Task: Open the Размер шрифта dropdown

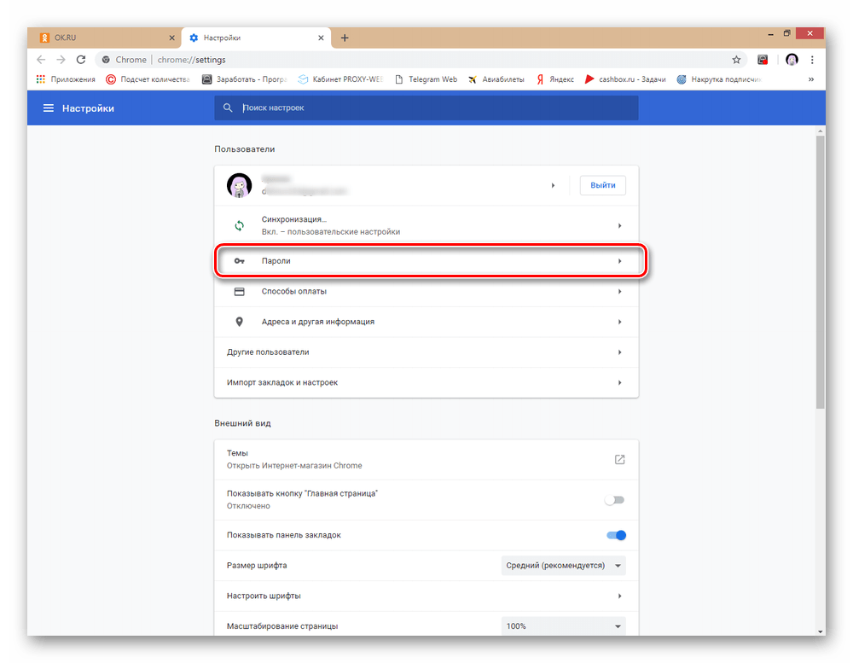Action: (x=563, y=565)
